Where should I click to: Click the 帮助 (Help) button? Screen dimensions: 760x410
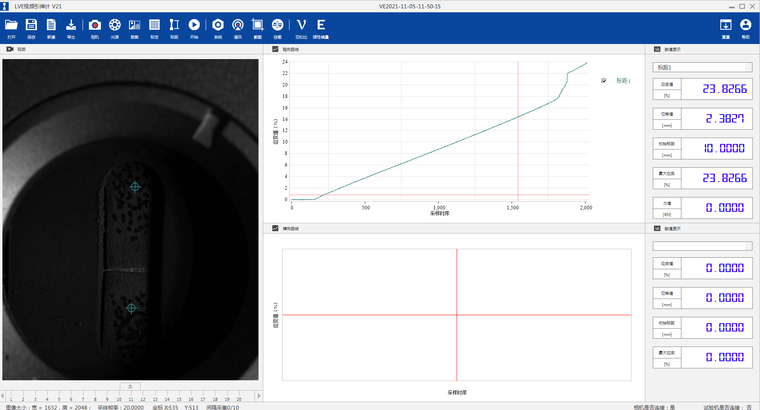click(x=745, y=25)
